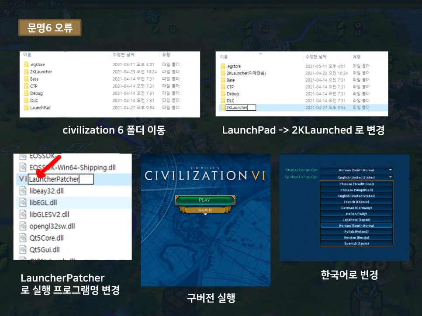This screenshot has height=316, width=422.
Task: Open the Spoken Language dropdown arrow
Action: (390, 177)
